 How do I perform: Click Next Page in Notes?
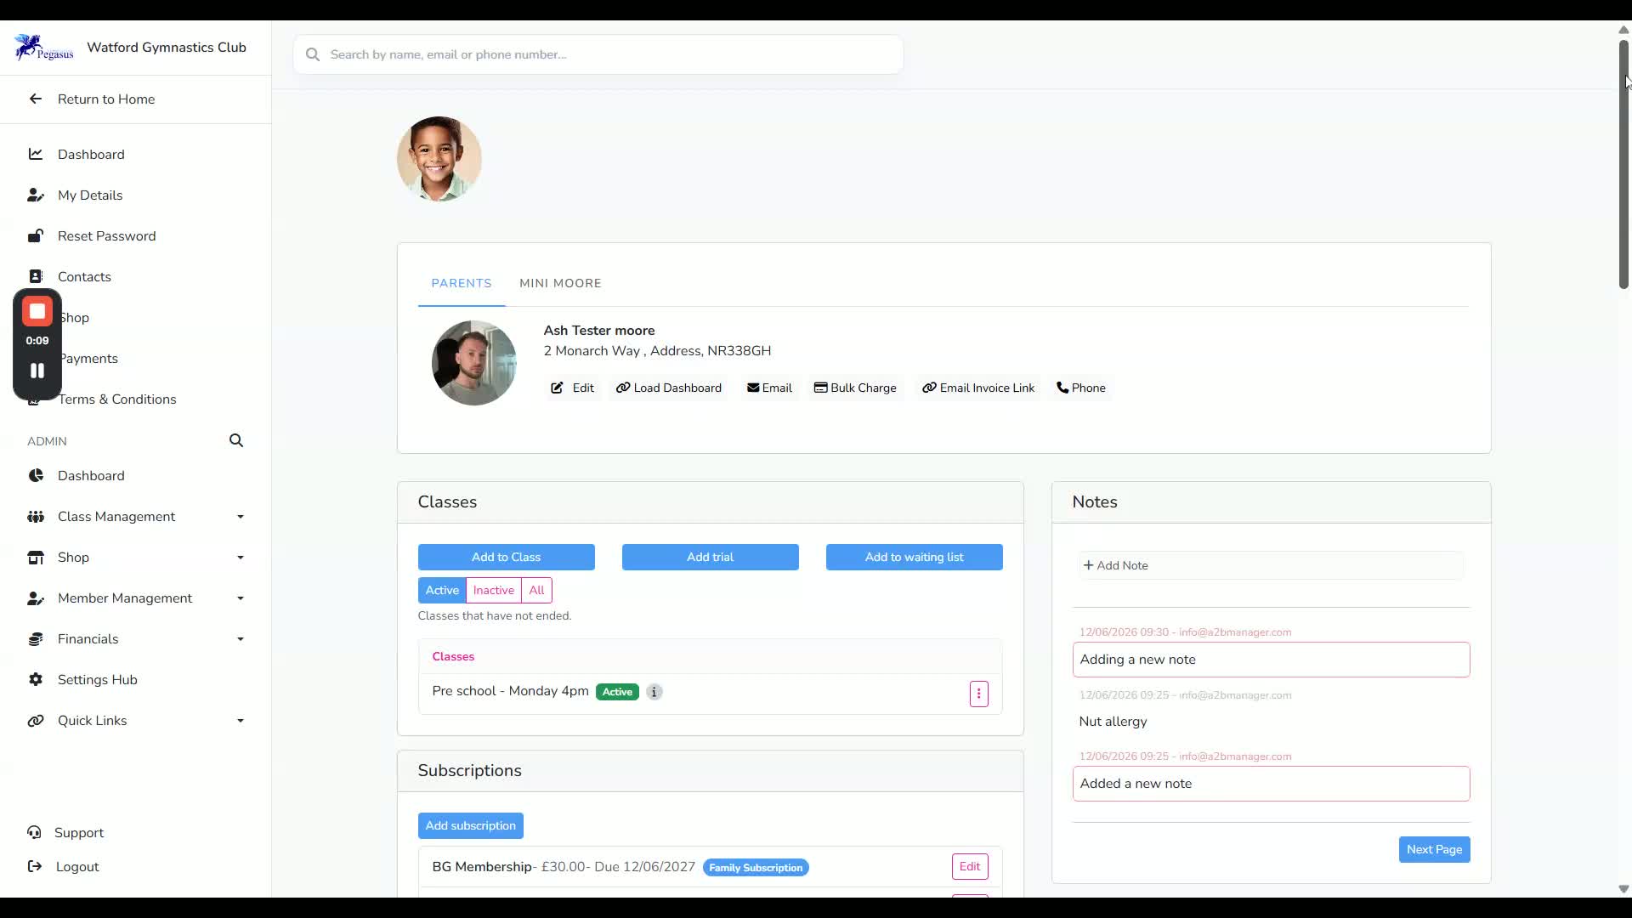pyautogui.click(x=1434, y=849)
